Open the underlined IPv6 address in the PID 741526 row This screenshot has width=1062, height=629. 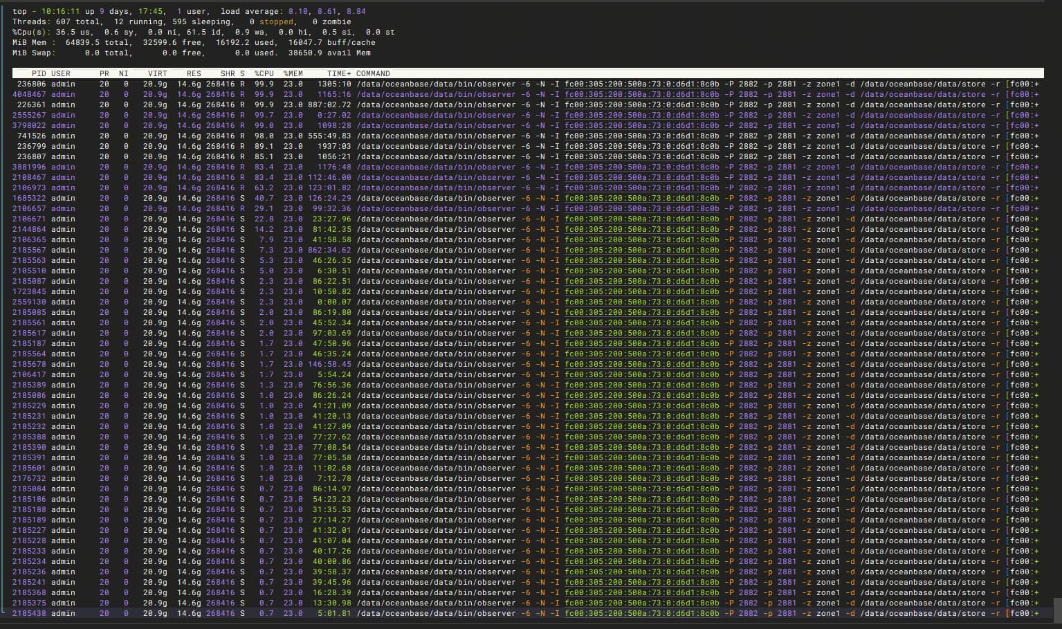(642, 136)
